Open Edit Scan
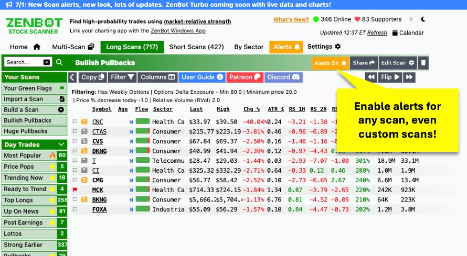 tap(398, 63)
